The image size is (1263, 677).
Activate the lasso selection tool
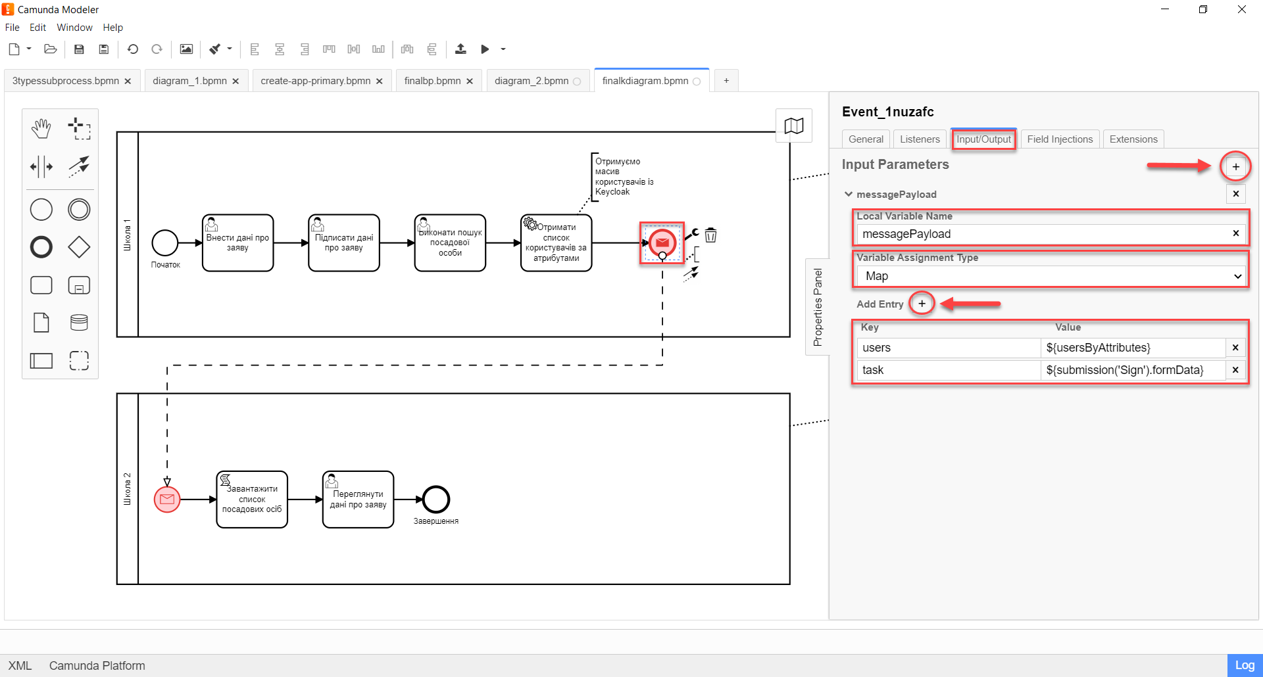pyautogui.click(x=79, y=129)
